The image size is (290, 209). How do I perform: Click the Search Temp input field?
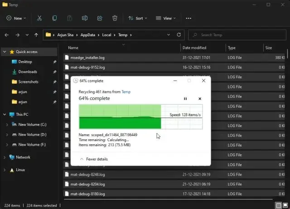click(237, 35)
